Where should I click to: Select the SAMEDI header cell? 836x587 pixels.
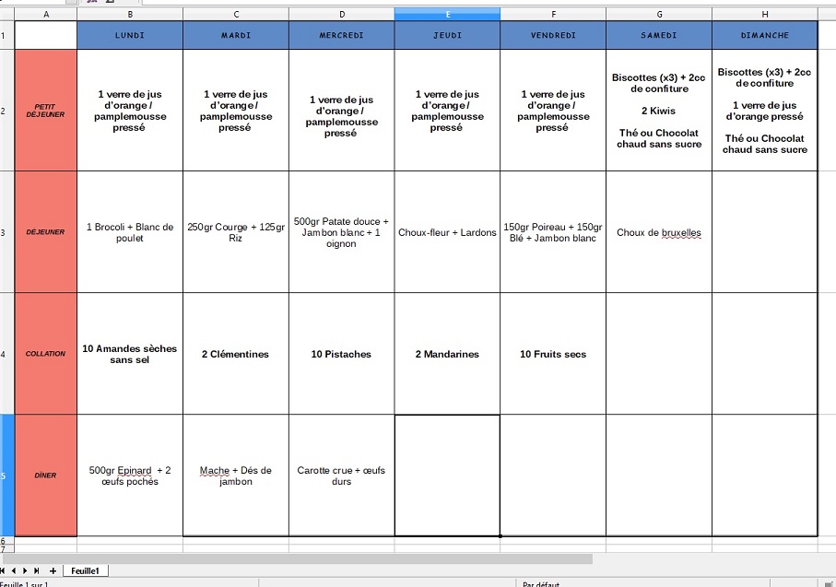659,35
